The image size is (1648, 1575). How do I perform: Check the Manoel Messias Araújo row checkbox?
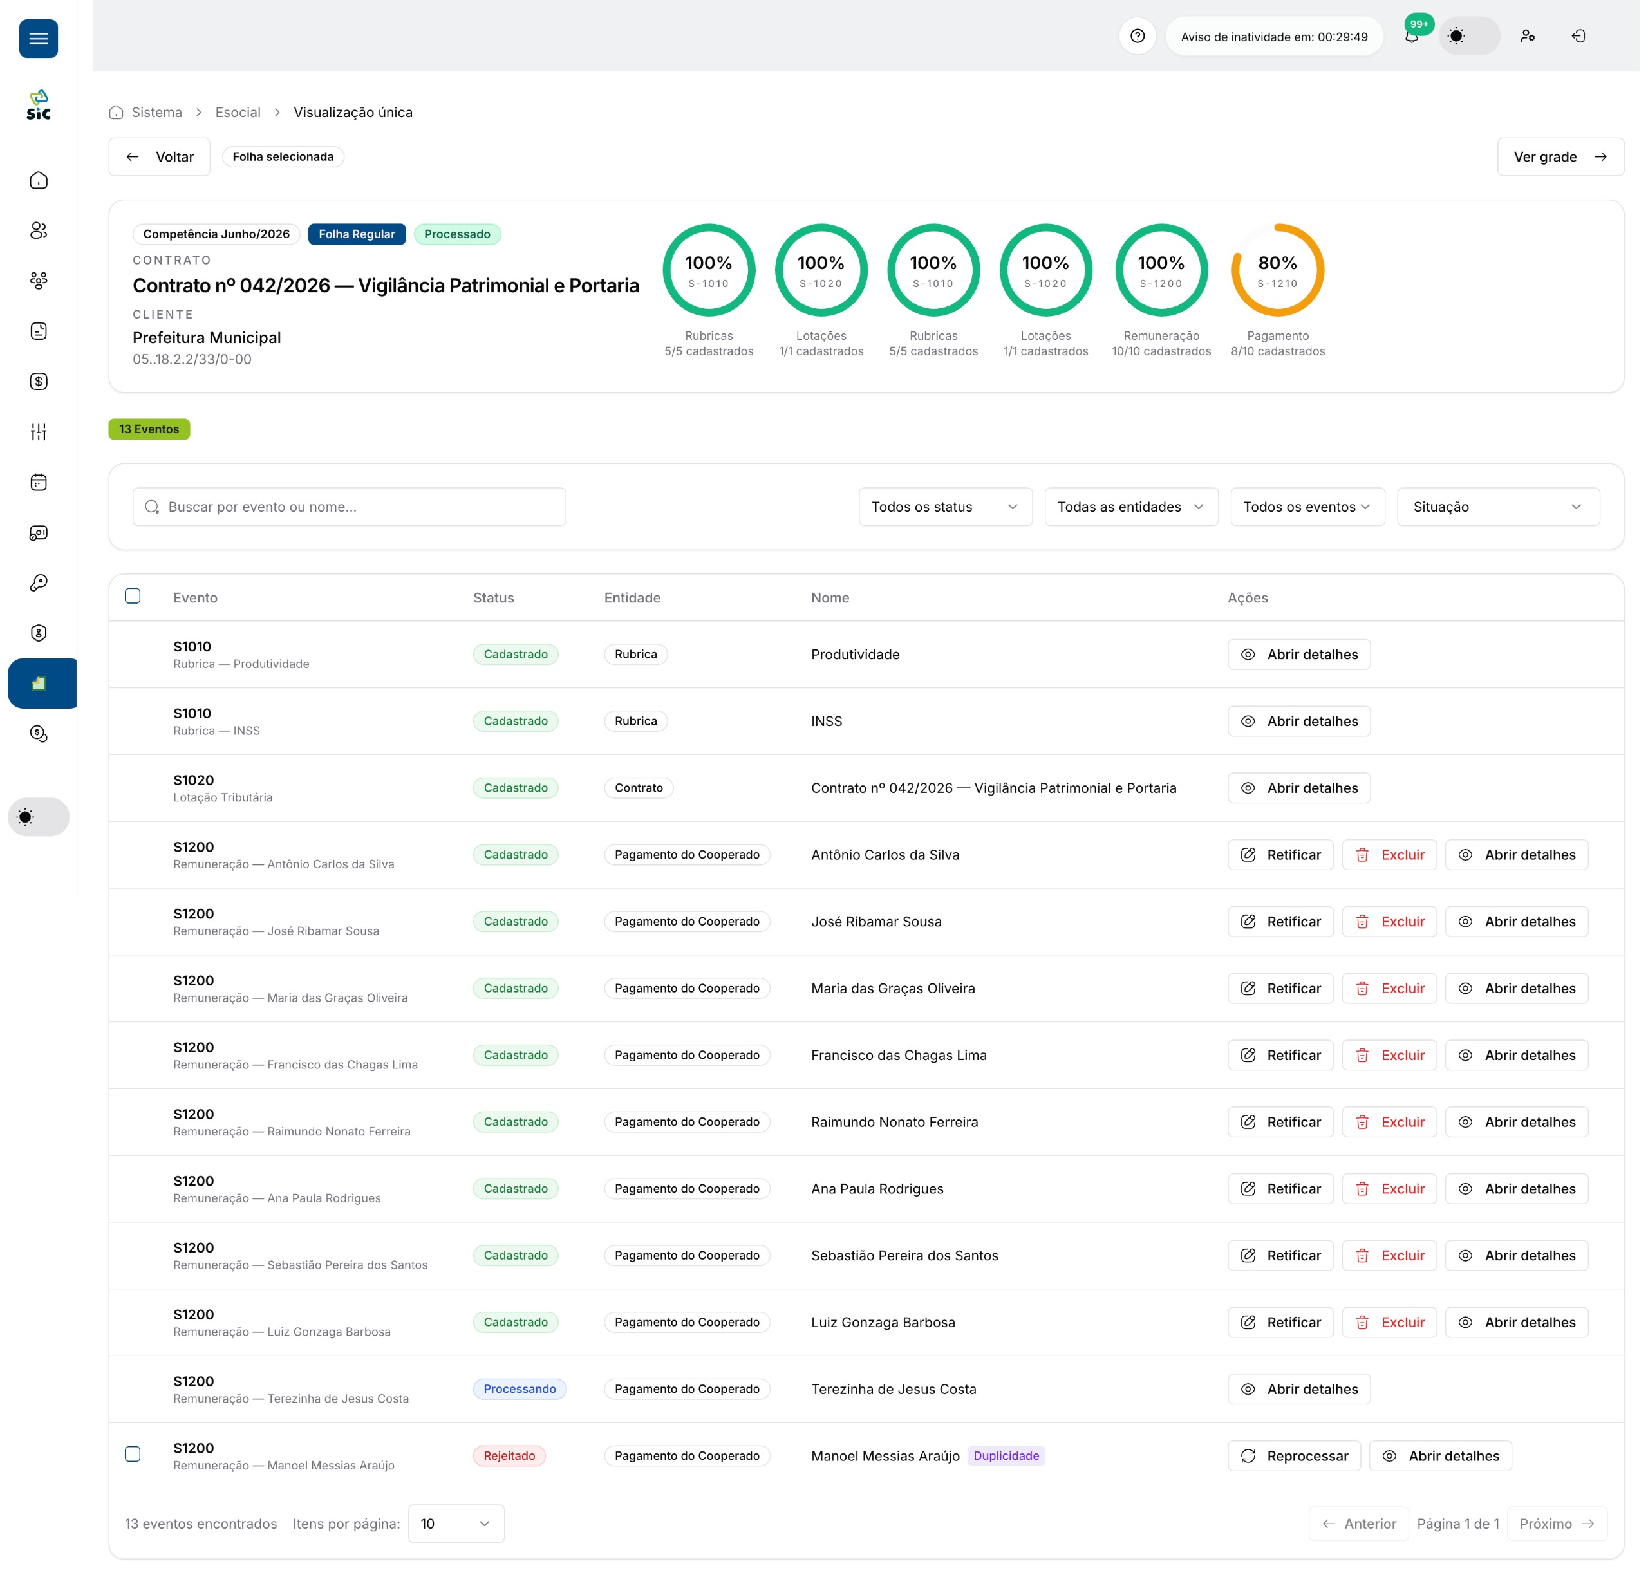(133, 1454)
